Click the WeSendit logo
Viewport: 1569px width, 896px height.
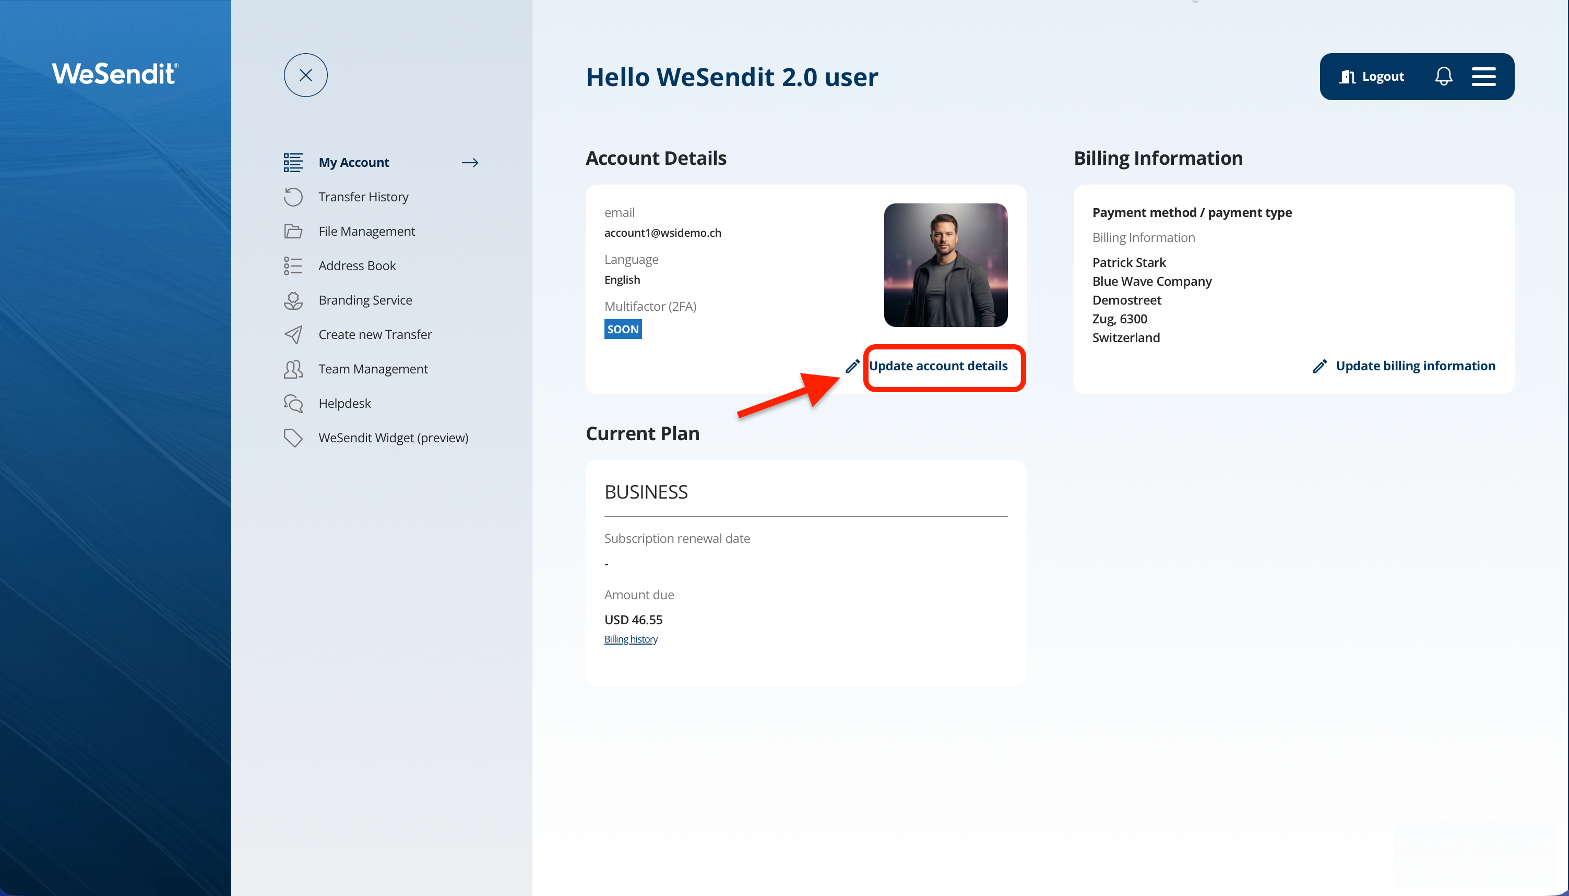point(115,74)
